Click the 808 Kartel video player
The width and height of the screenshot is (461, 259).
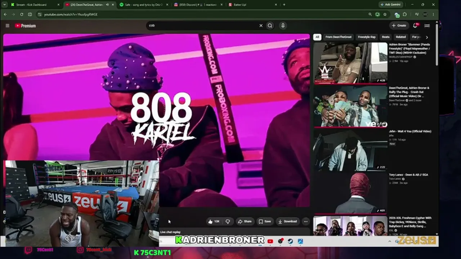pyautogui.click(x=156, y=121)
